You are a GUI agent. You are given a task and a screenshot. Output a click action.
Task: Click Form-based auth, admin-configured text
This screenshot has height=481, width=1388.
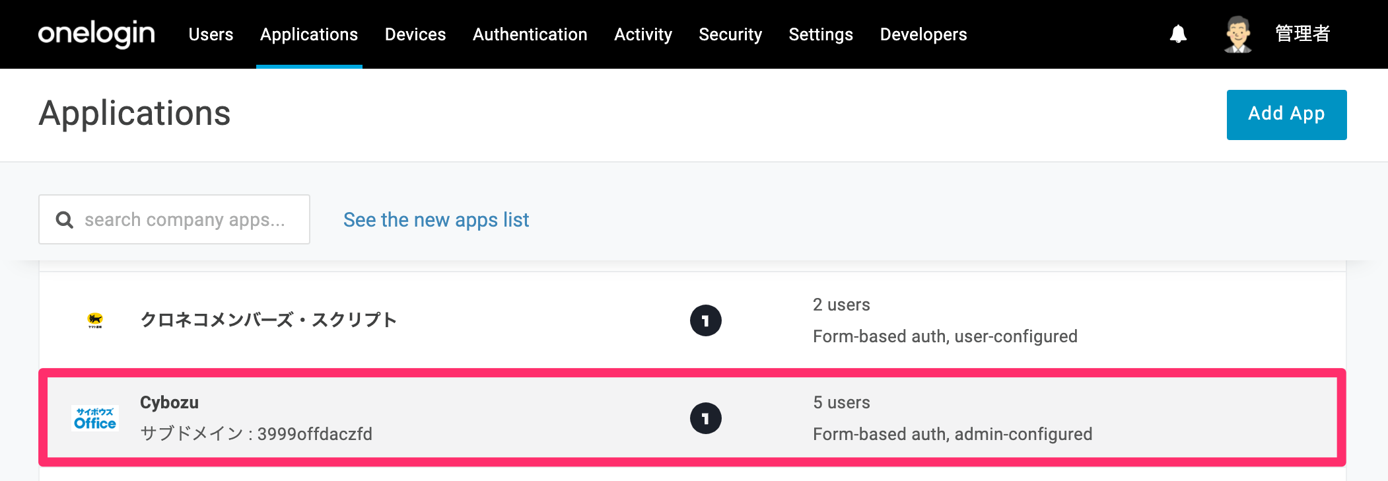952,434
